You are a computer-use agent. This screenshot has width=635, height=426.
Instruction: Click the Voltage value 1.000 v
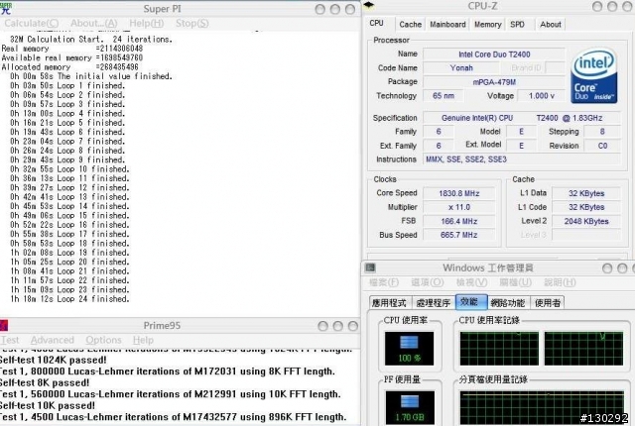[541, 96]
